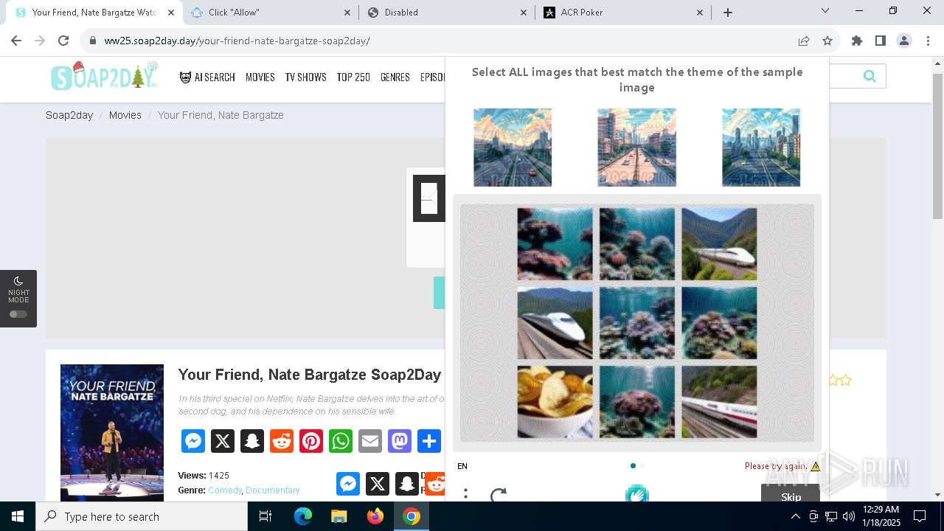Share on Mastodon icon
944x531 pixels.
point(400,441)
